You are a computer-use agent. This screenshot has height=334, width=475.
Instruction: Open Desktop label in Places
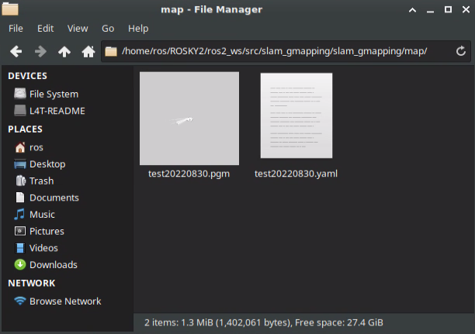coord(47,164)
